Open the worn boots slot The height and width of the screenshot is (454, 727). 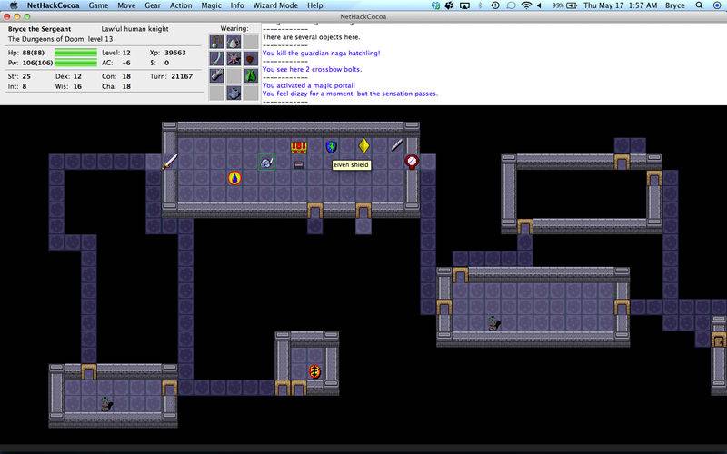coord(234,93)
